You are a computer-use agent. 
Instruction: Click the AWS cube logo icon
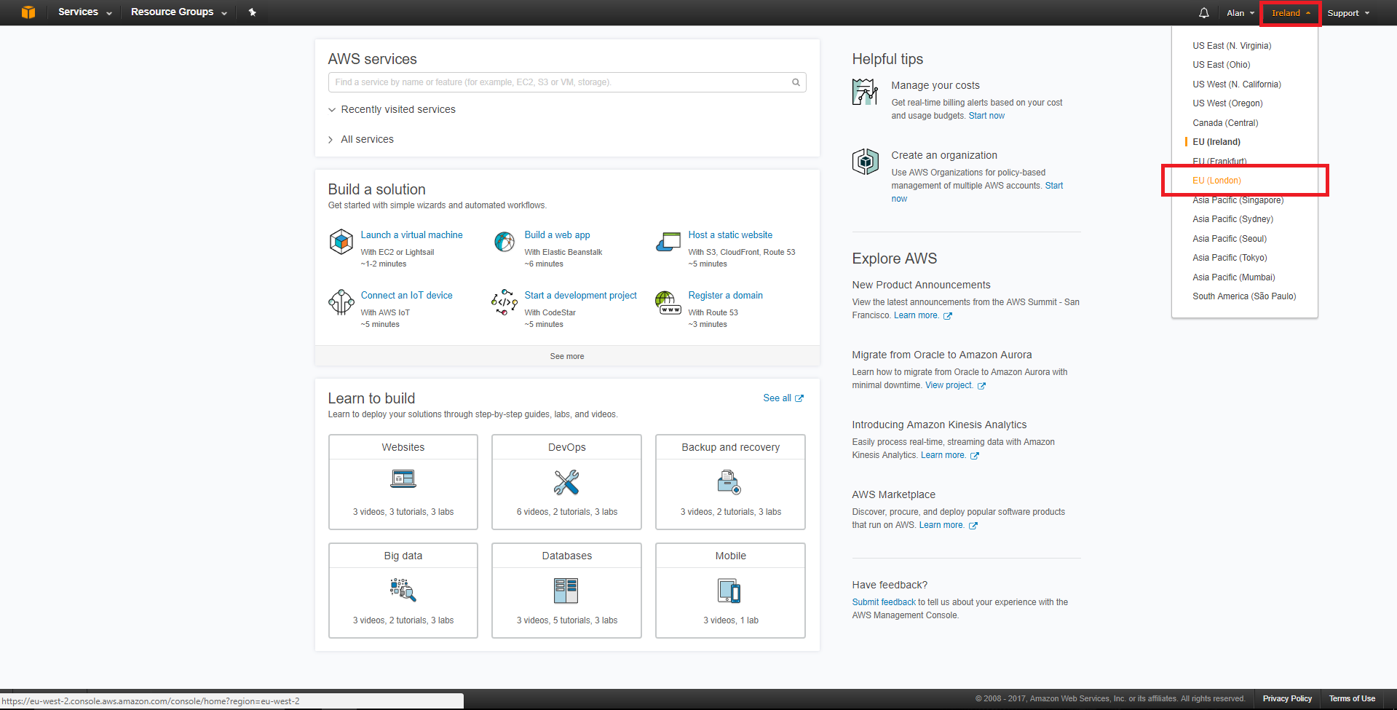28,12
